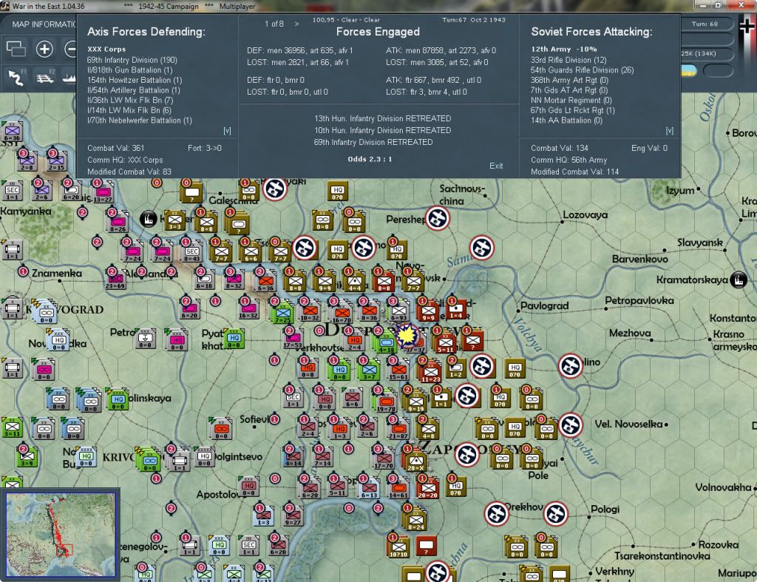Select grey infantry unit 6=93

[x=398, y=312]
